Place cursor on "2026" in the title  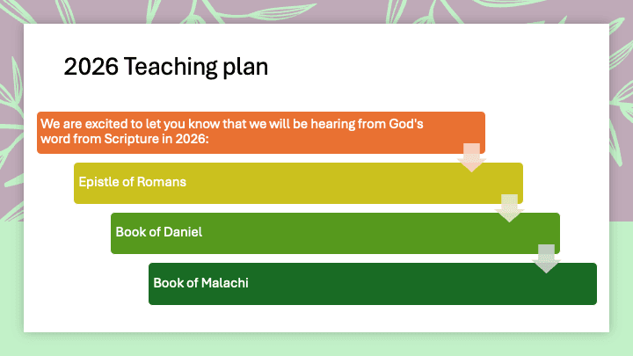(91, 67)
